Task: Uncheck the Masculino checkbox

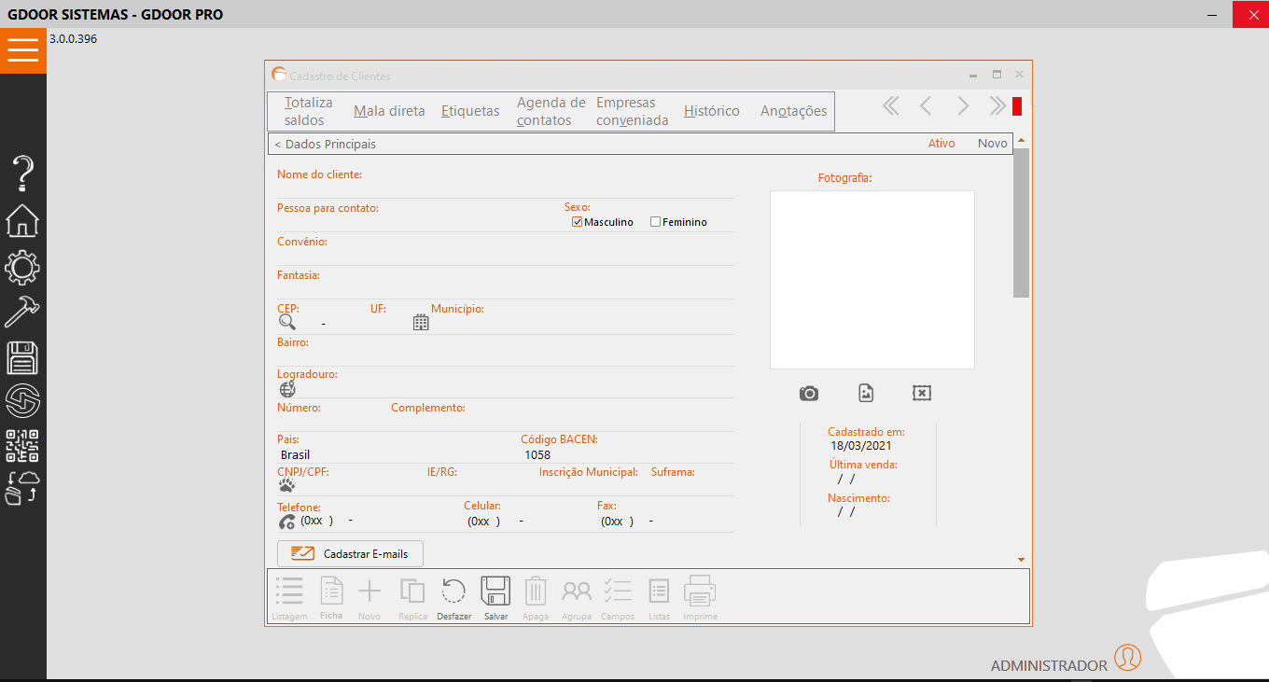Action: coord(578,222)
